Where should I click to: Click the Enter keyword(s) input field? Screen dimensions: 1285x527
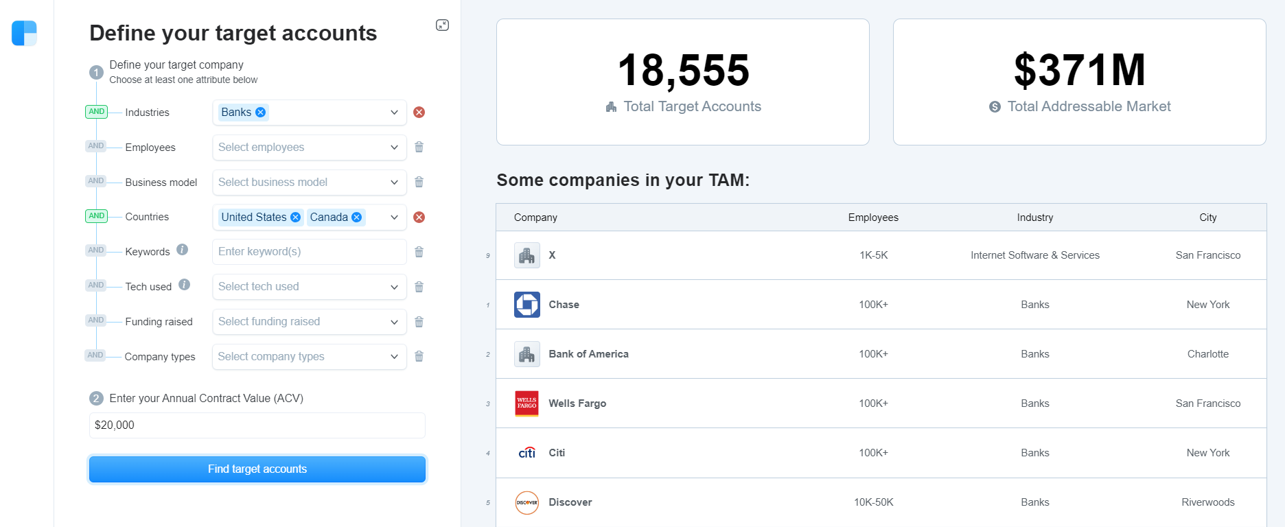coord(310,252)
